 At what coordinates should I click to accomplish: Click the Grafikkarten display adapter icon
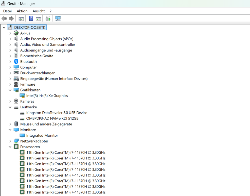[x=16, y=90]
